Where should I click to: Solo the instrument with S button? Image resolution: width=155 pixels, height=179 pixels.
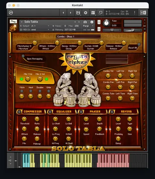click(x=99, y=22)
